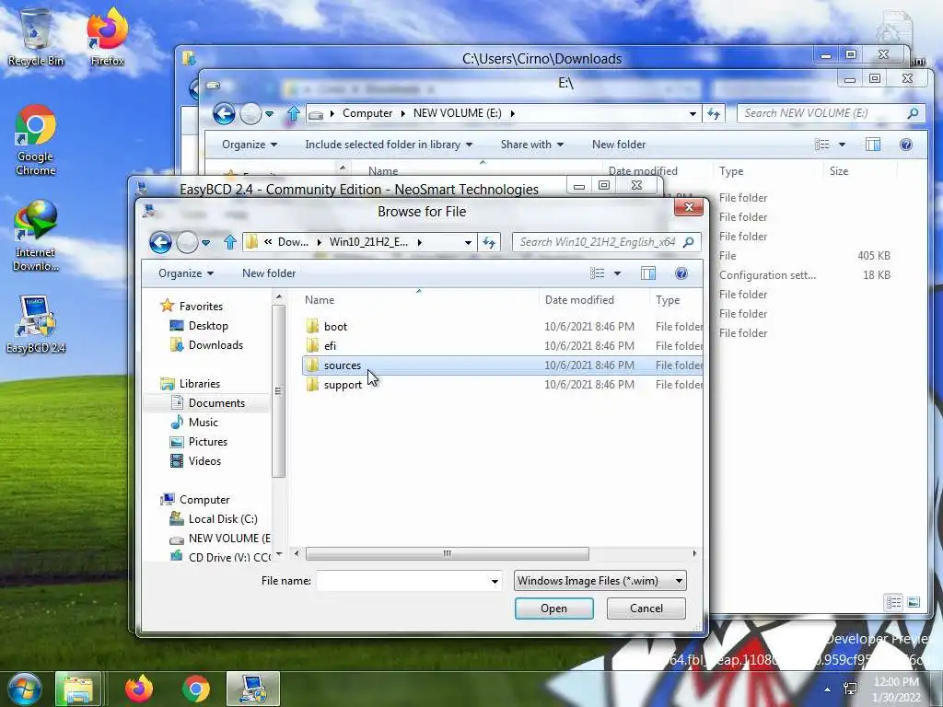Click horizontal scrollbar in file list
The height and width of the screenshot is (707, 943).
447,553
